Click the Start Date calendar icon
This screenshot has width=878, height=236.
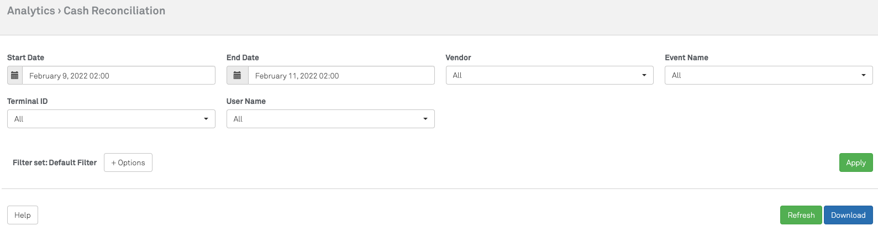point(15,76)
